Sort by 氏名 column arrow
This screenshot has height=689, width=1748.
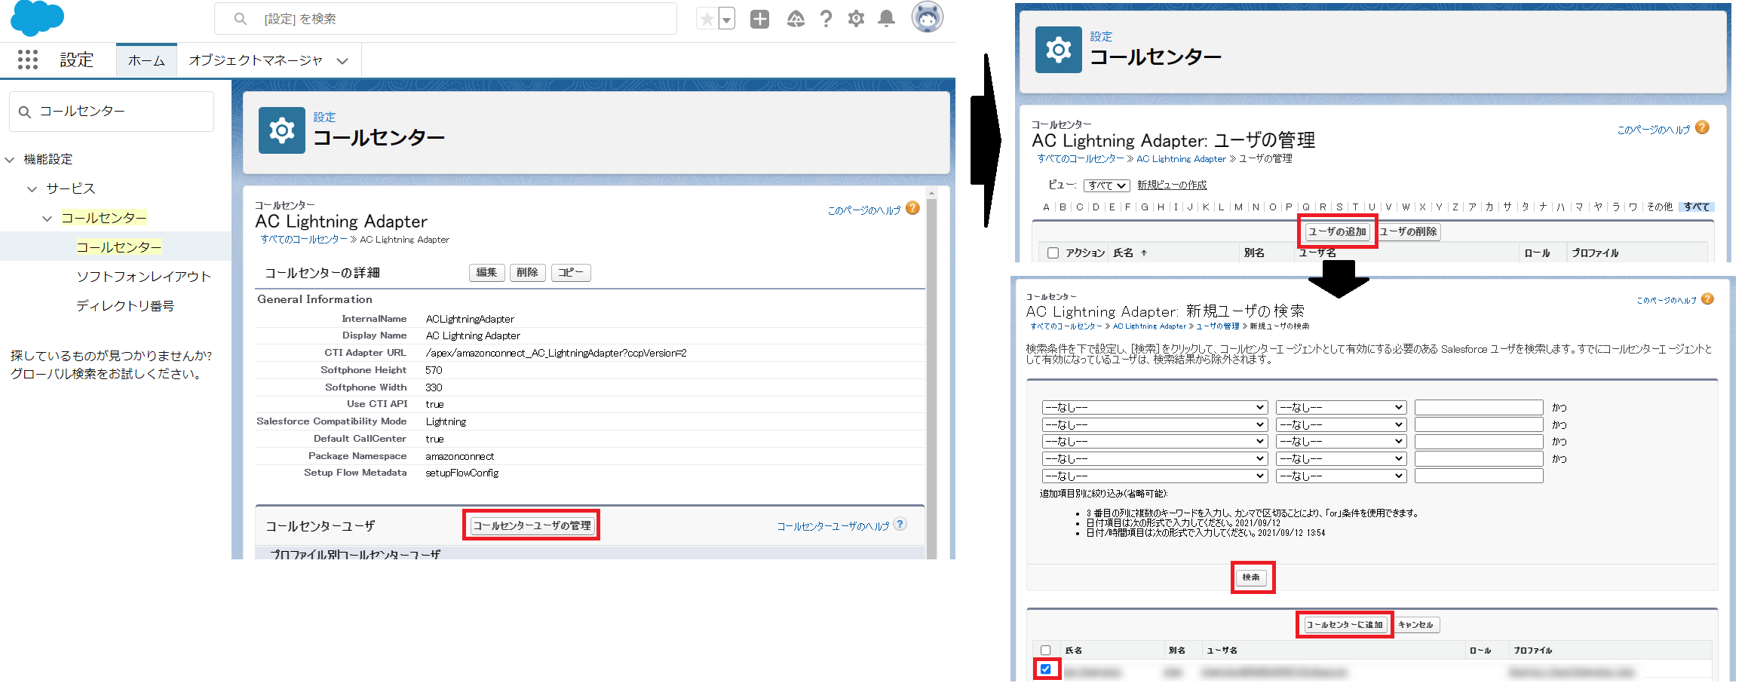[1144, 253]
